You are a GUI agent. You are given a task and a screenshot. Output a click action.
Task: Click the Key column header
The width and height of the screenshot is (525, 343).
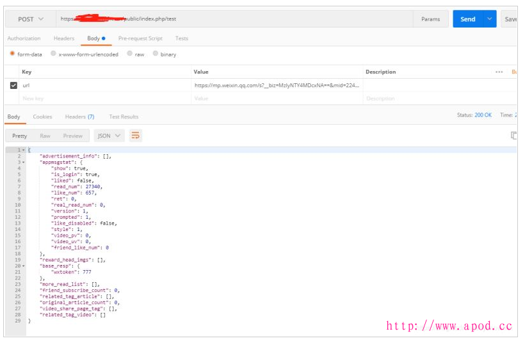pyautogui.click(x=27, y=72)
